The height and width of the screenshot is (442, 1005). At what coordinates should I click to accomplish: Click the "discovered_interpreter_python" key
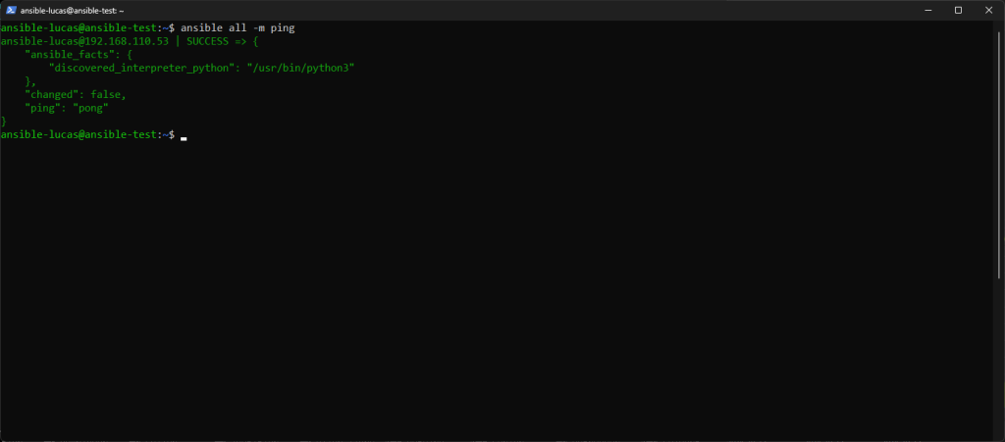tap(139, 68)
